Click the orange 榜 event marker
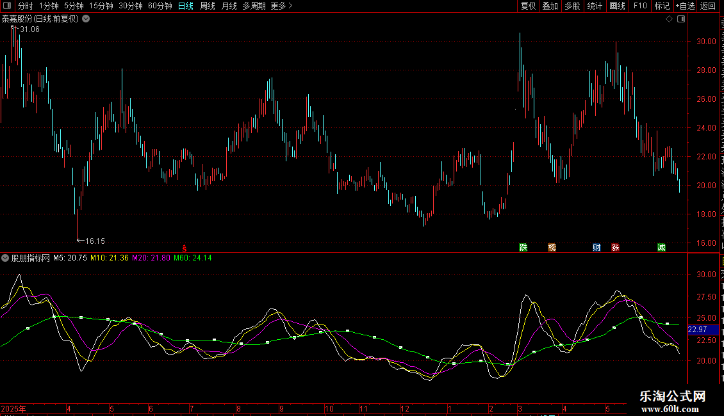The image size is (724, 416). click(552, 247)
